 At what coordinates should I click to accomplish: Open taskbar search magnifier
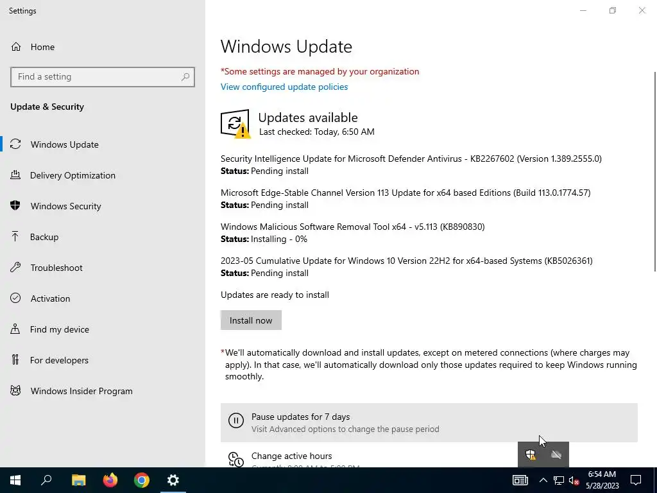click(46, 480)
